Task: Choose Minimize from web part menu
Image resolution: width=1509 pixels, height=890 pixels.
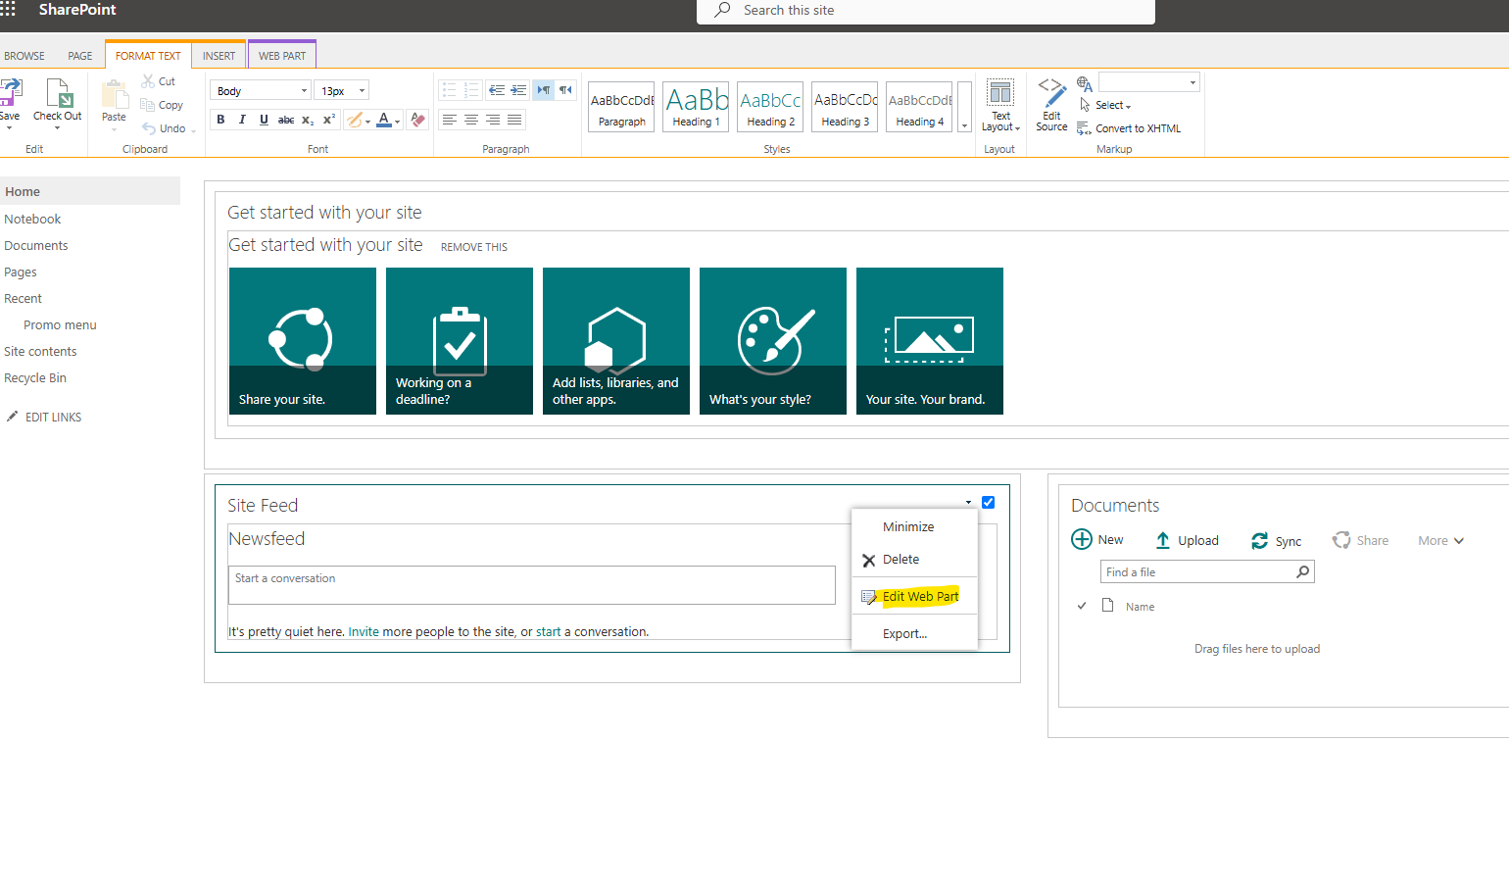Action: pos(908,527)
